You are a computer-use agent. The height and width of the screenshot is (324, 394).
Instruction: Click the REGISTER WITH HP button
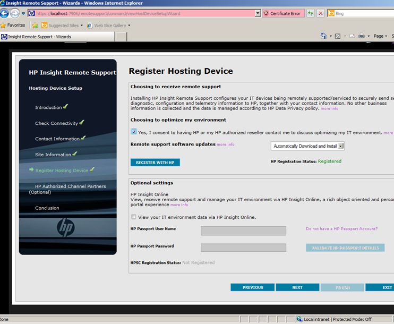(155, 163)
